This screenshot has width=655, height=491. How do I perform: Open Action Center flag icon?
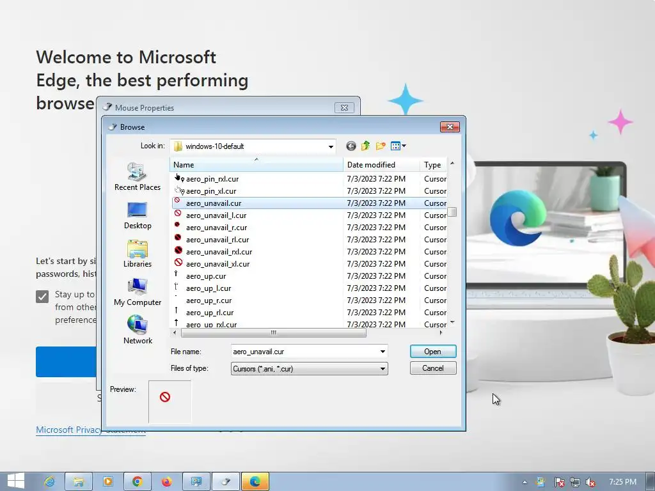tap(559, 482)
